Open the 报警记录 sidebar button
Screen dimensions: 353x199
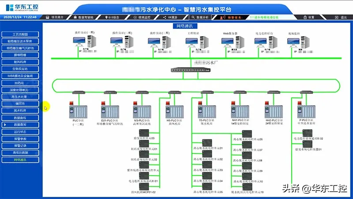point(20,145)
